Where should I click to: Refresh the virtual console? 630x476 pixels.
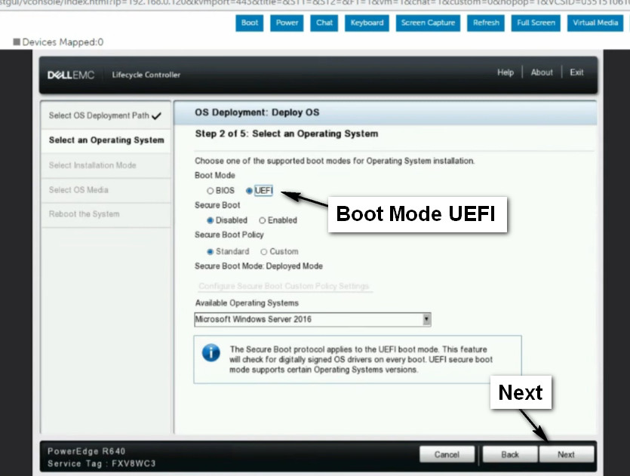pos(486,23)
